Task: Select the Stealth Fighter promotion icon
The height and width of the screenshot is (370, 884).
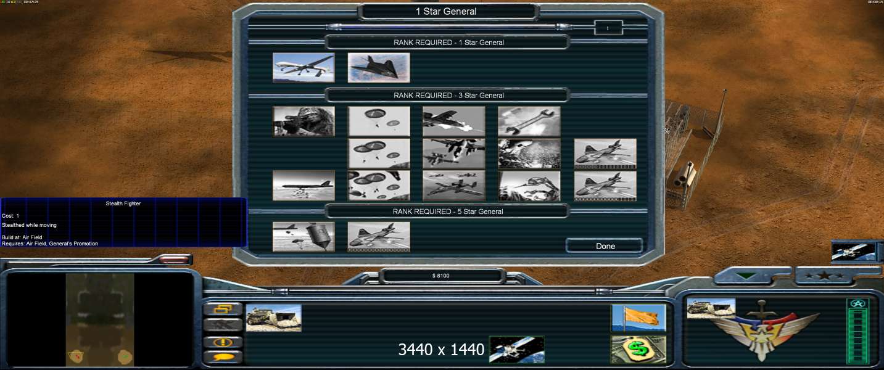Action: coord(379,68)
